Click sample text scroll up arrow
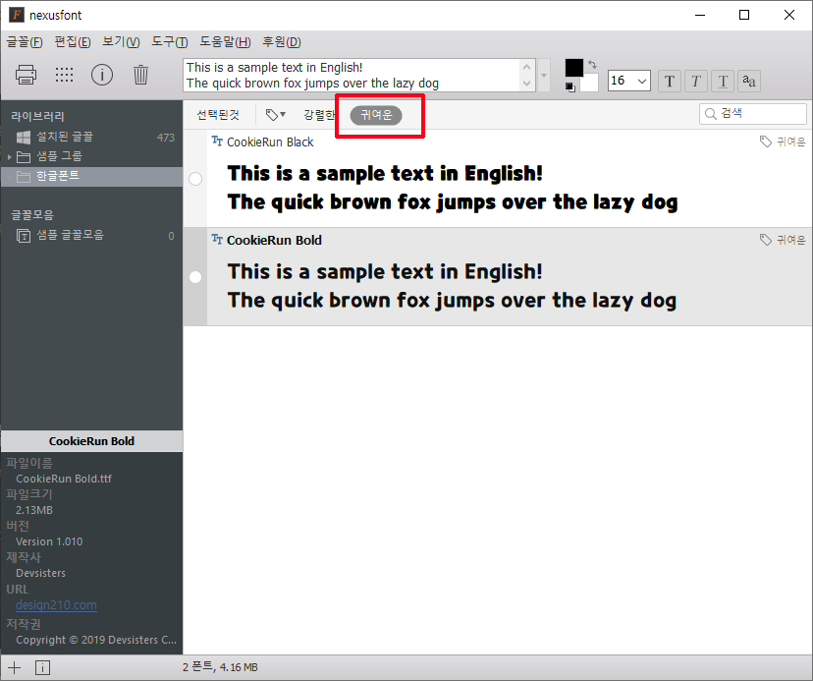The height and width of the screenshot is (681, 813). coord(527,67)
